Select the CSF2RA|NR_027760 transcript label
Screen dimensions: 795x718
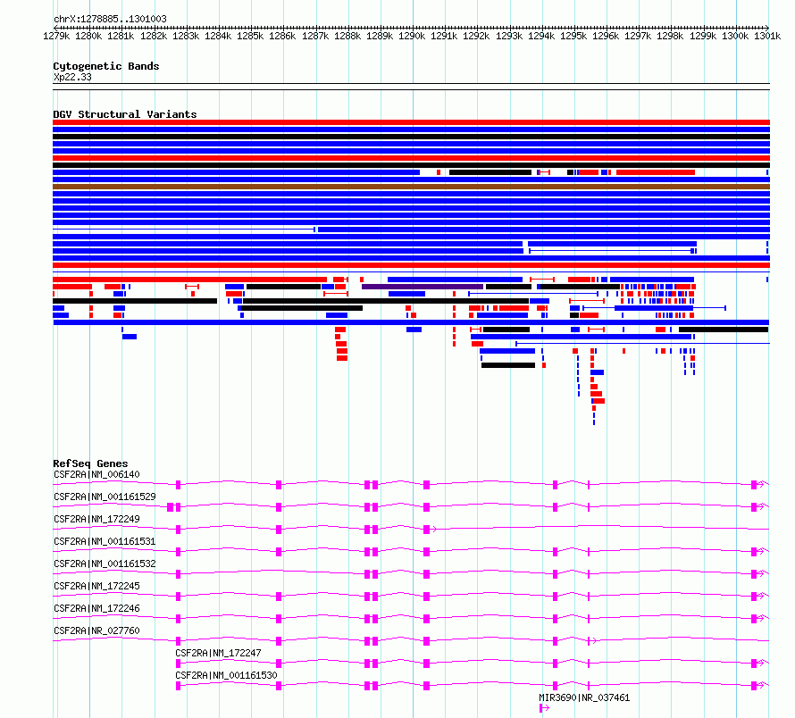(96, 630)
